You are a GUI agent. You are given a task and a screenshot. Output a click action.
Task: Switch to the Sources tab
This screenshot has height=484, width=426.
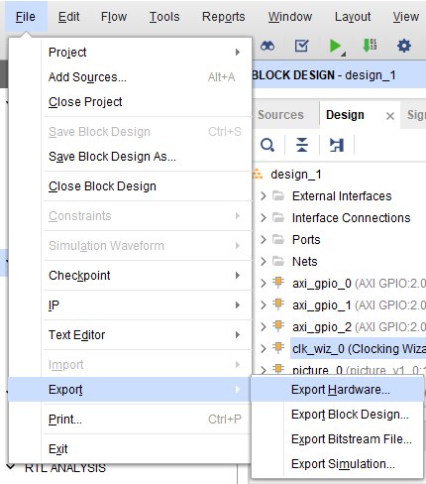click(x=280, y=115)
